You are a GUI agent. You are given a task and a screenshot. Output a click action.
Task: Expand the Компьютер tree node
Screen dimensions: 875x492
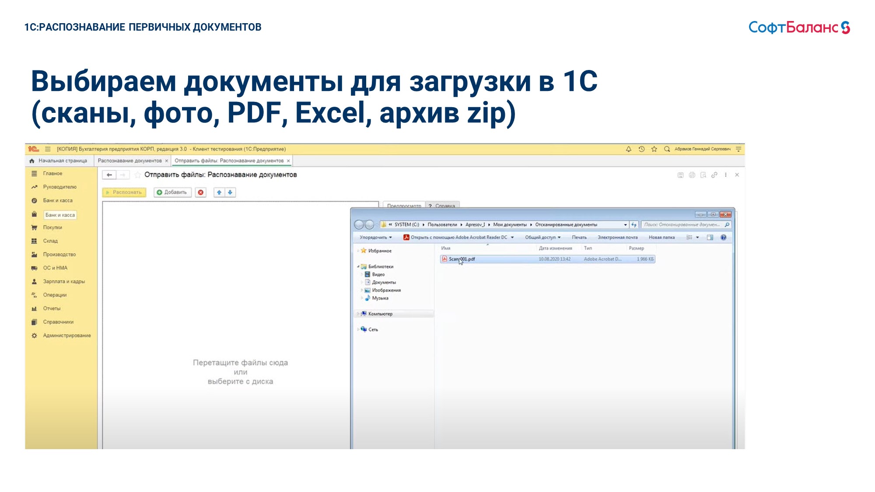pos(358,314)
